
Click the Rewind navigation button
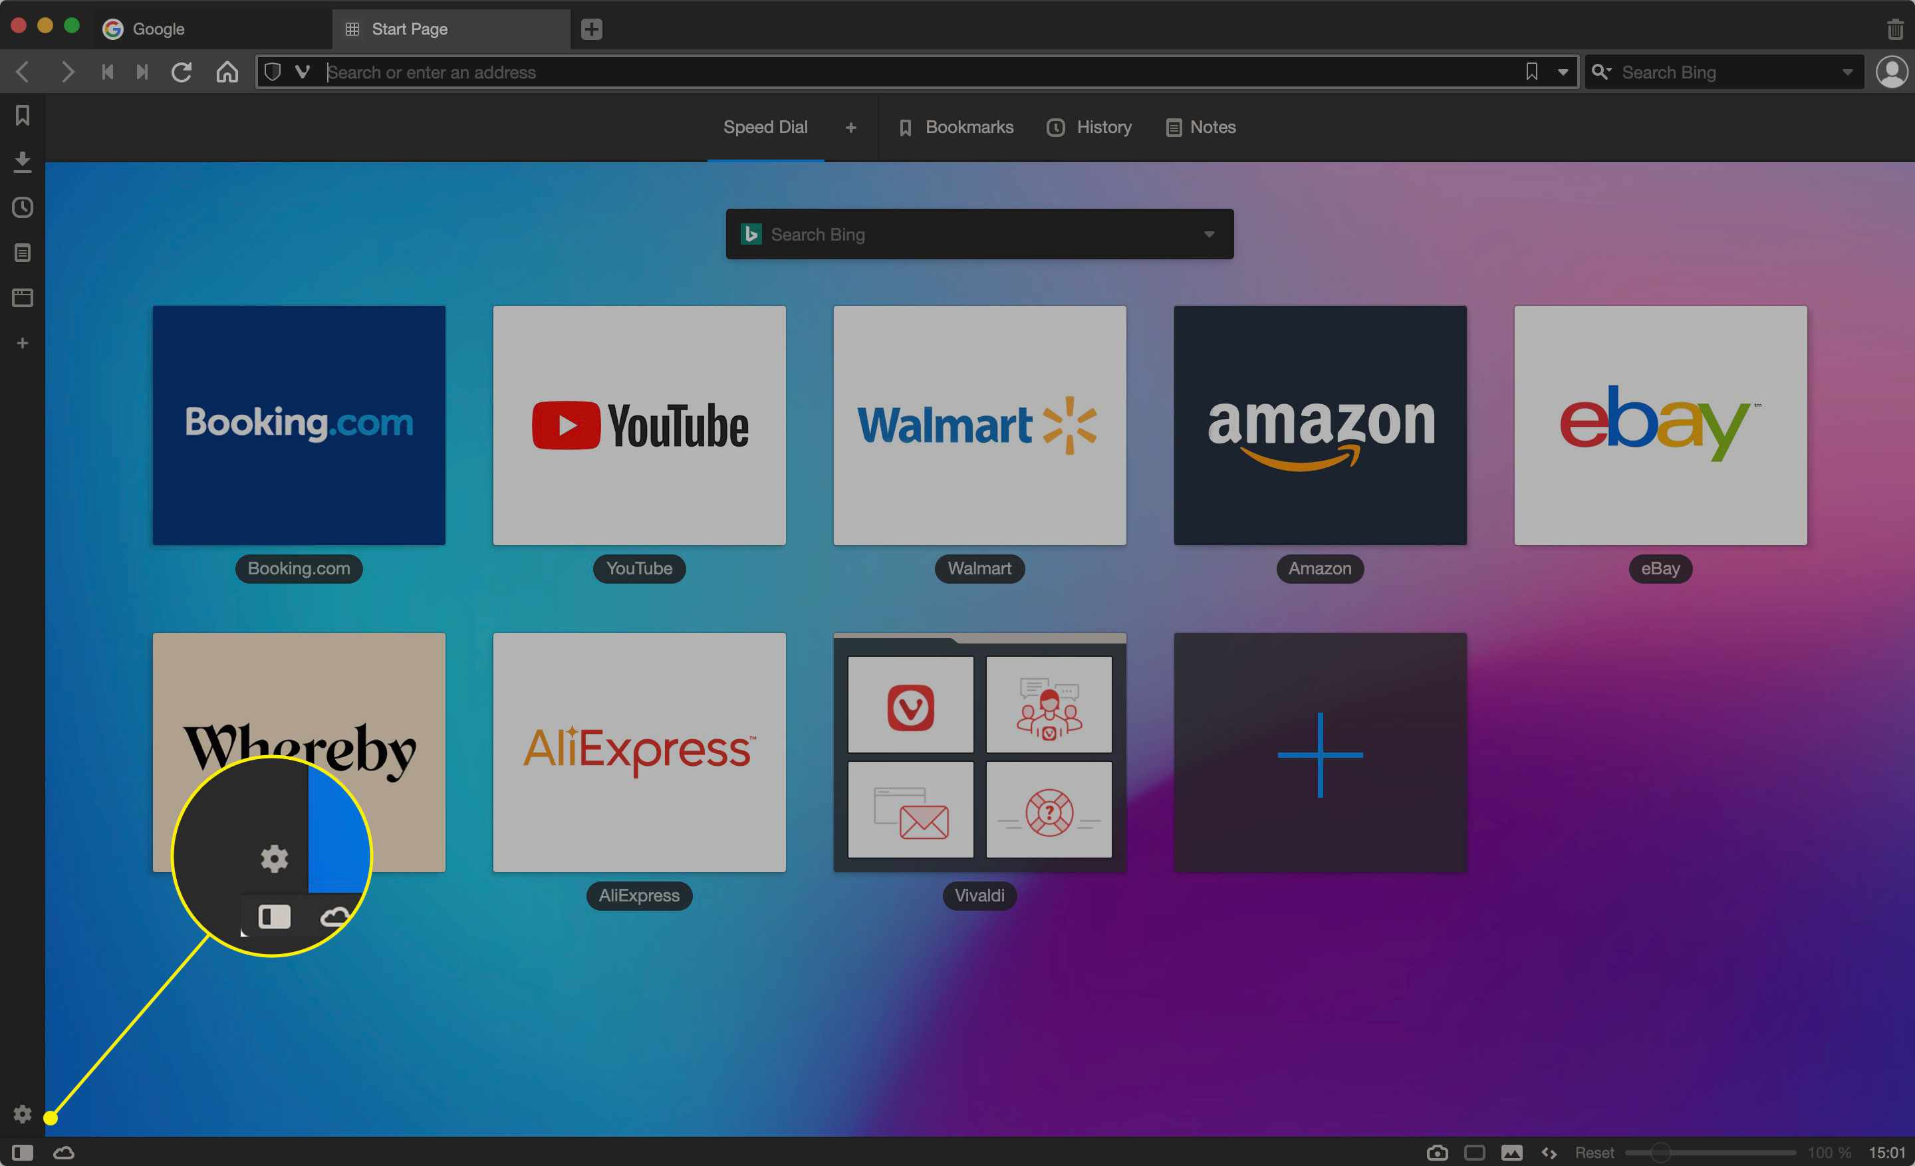pos(107,72)
